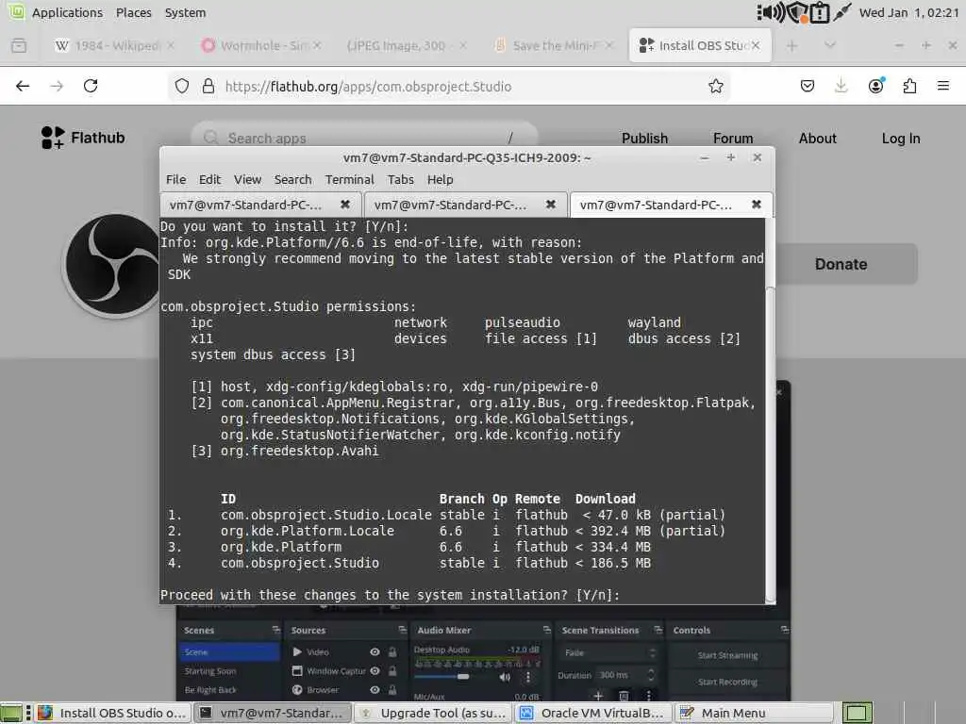Open the Firefox hamburger menu

943,86
